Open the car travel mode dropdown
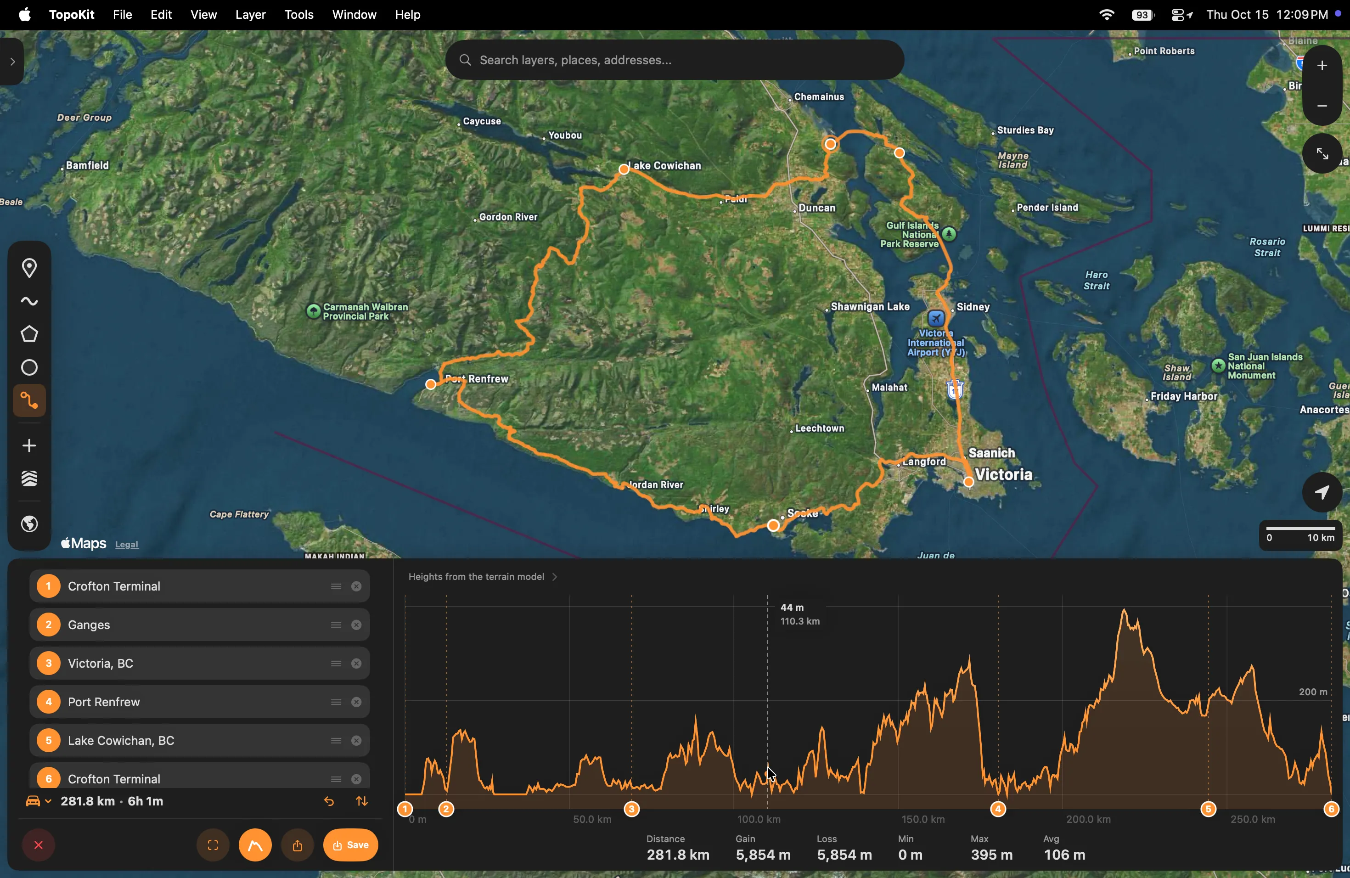Image resolution: width=1350 pixels, height=878 pixels. [x=39, y=801]
